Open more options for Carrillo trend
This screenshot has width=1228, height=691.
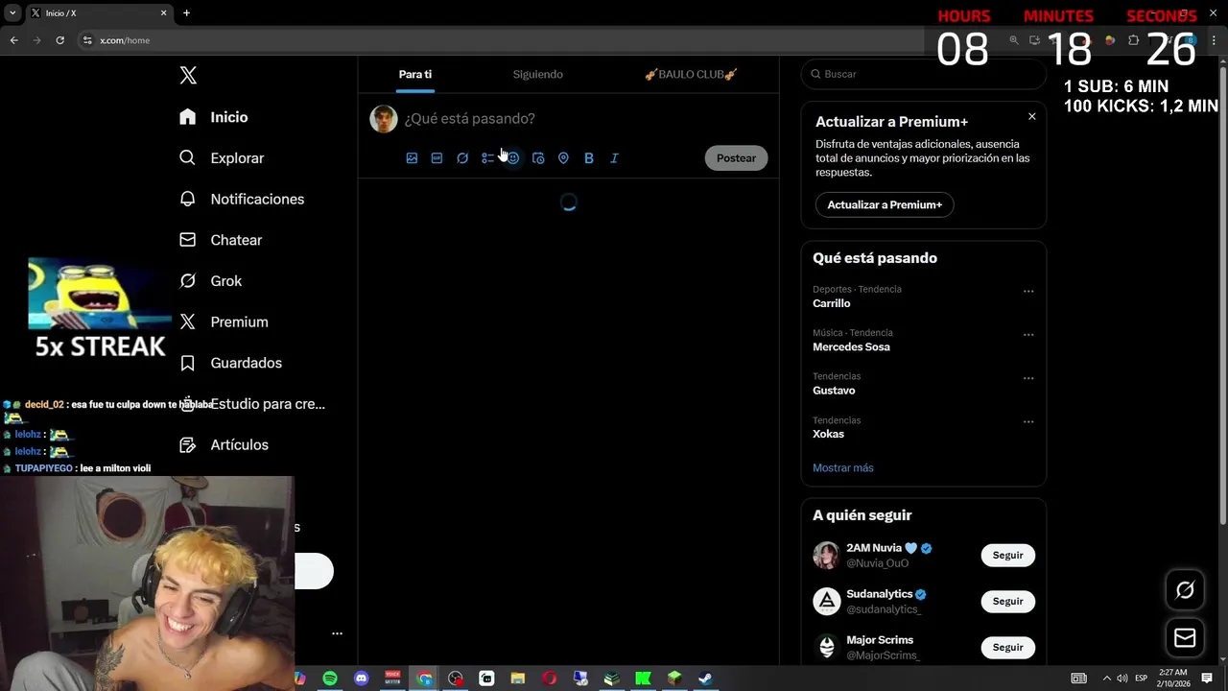point(1028,291)
